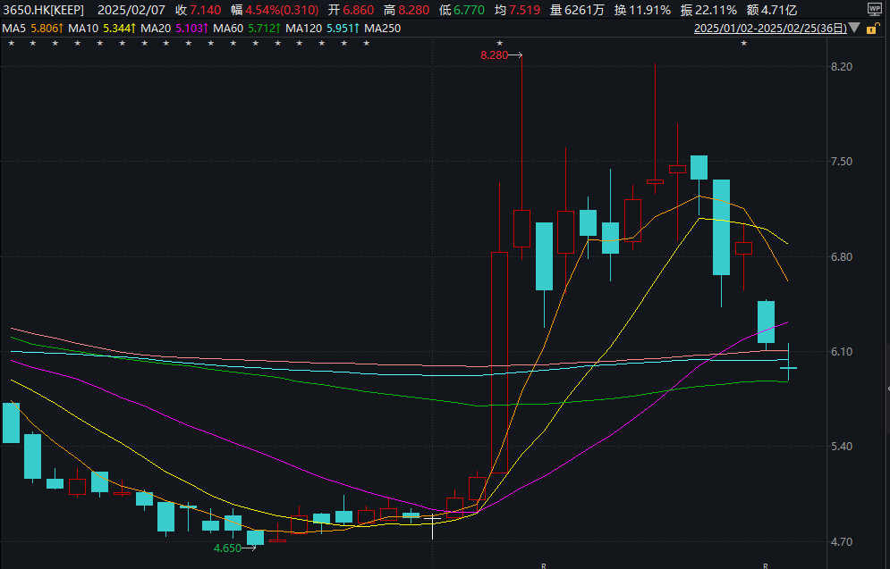Click the star marker below the date range
The image size is (890, 569).
744,43
